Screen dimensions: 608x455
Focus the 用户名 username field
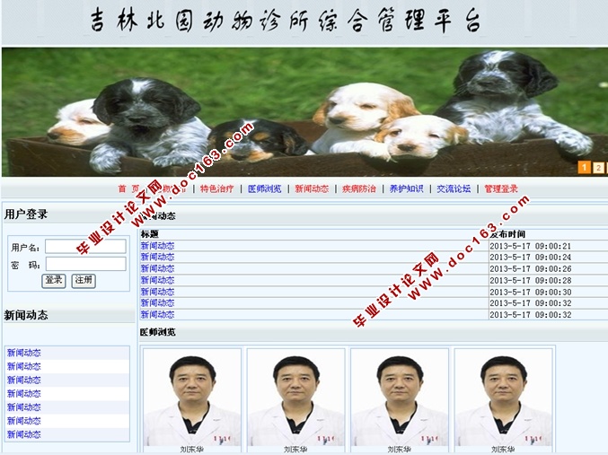pyautogui.click(x=85, y=247)
